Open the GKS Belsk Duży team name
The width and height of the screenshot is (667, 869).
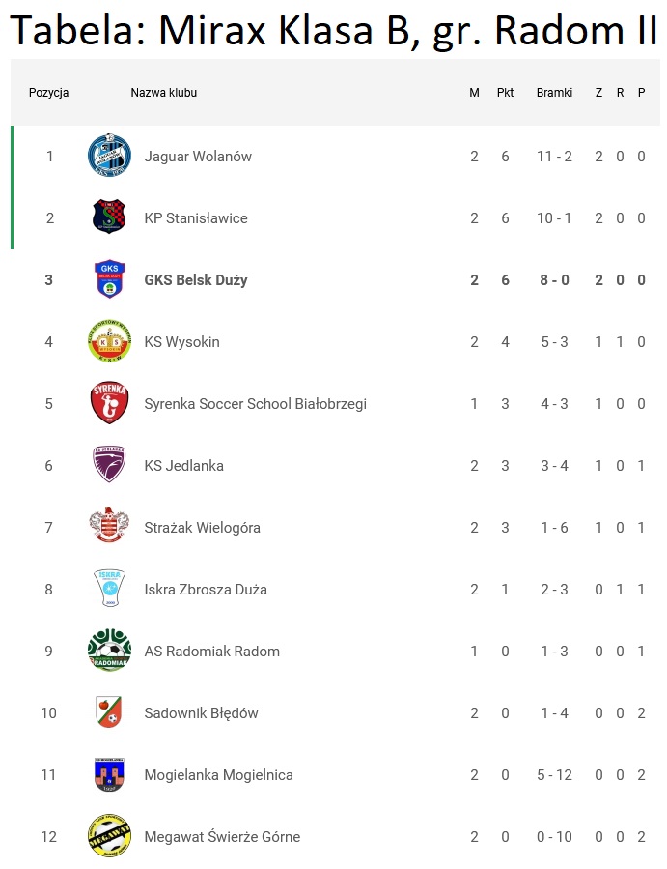coord(196,280)
